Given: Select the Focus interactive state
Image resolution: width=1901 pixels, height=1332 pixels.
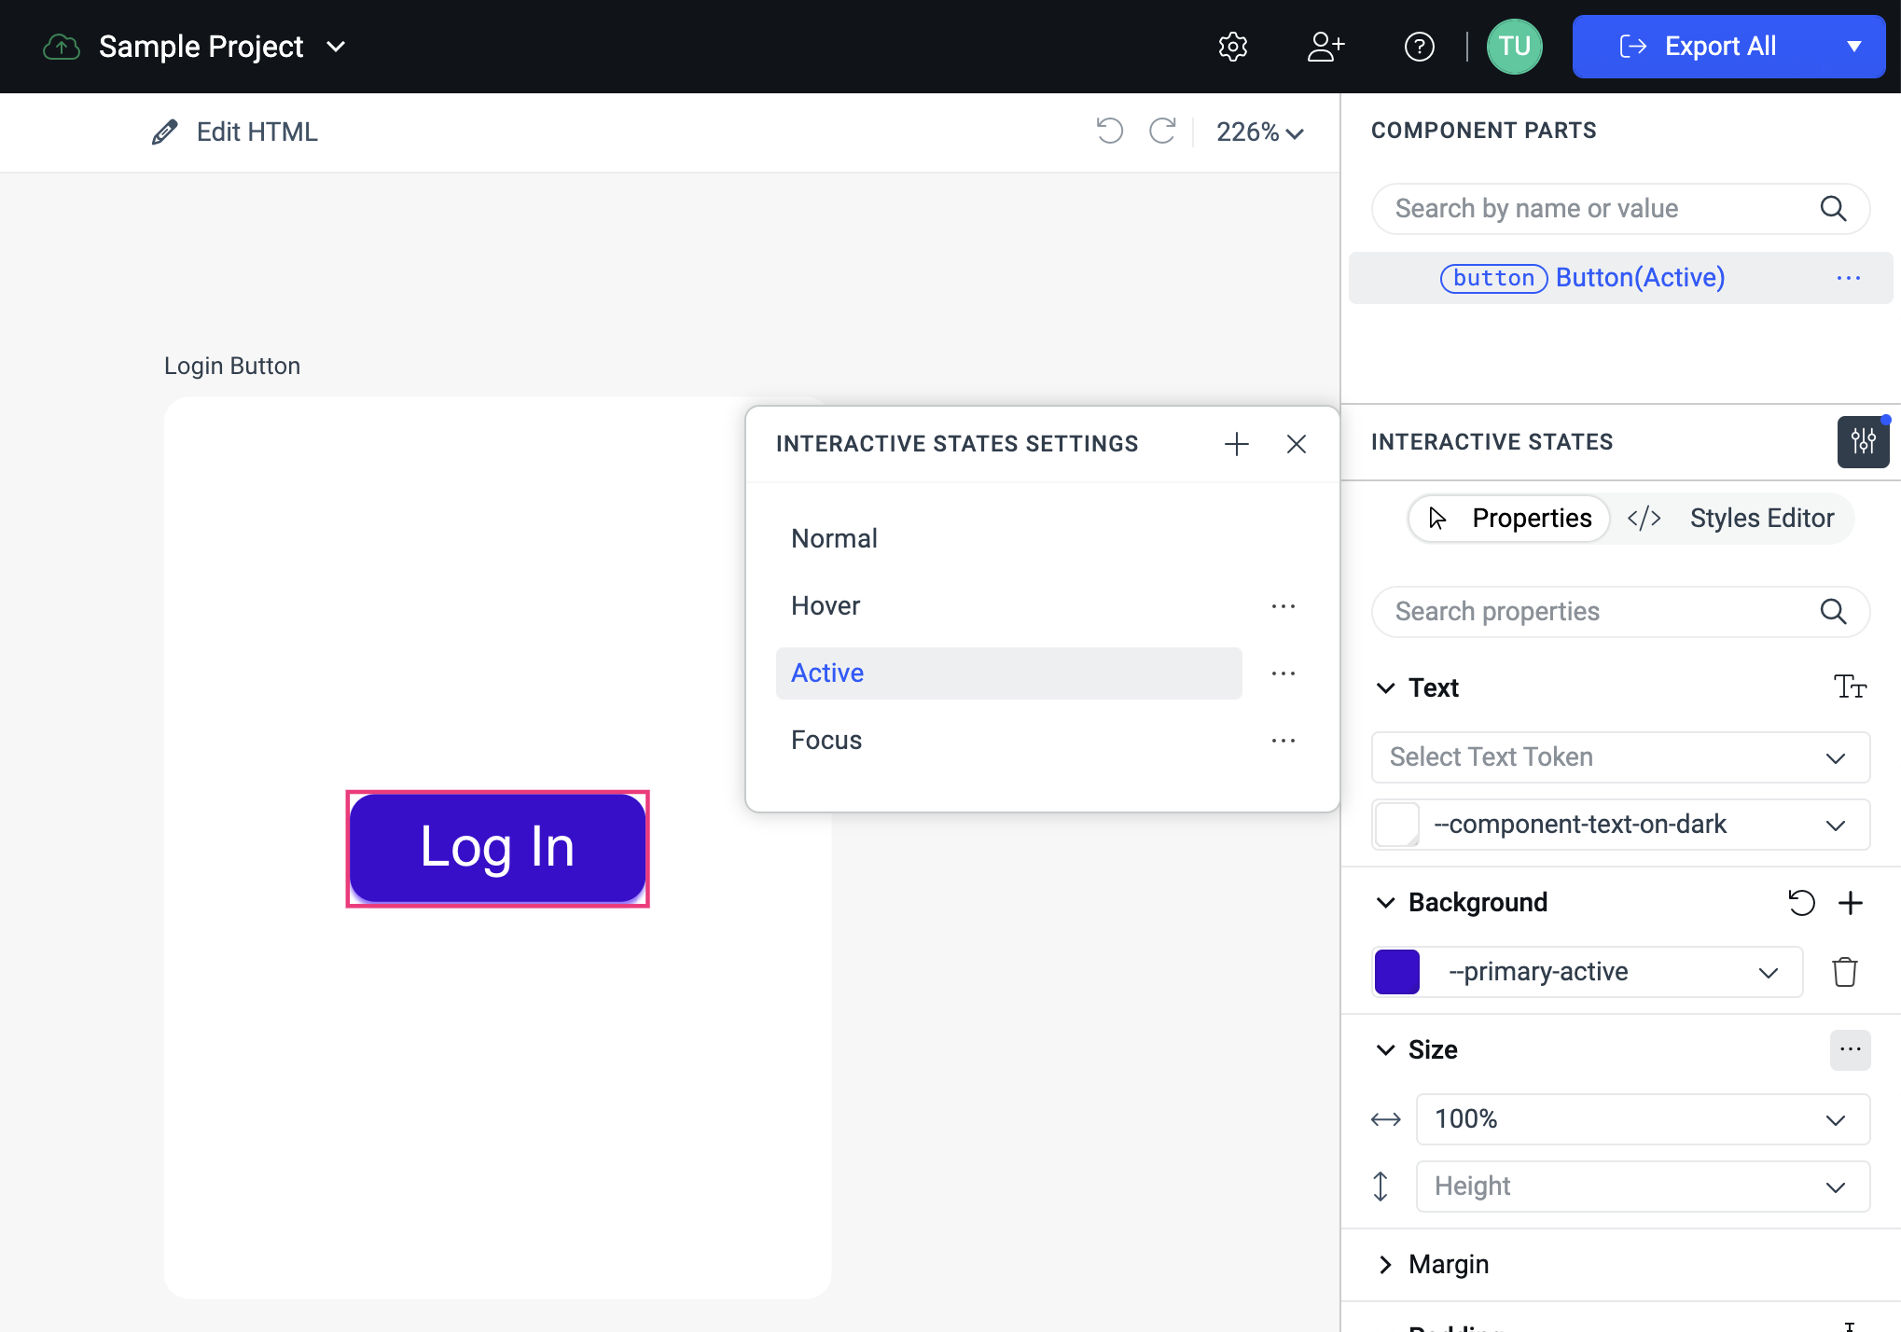Looking at the screenshot, I should (x=826, y=740).
